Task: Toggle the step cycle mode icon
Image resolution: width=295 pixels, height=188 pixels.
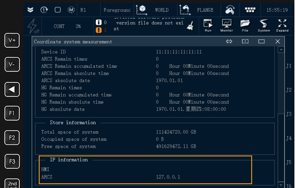Action: (x=44, y=10)
